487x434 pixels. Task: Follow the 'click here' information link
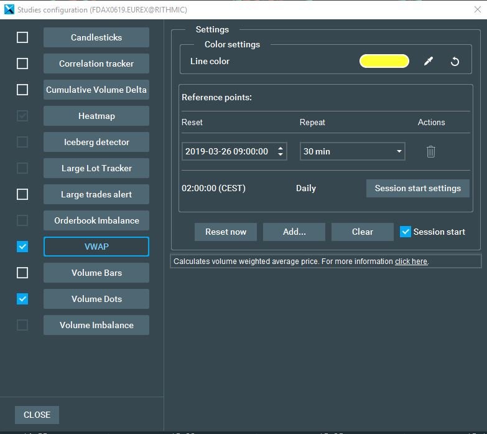(x=410, y=262)
